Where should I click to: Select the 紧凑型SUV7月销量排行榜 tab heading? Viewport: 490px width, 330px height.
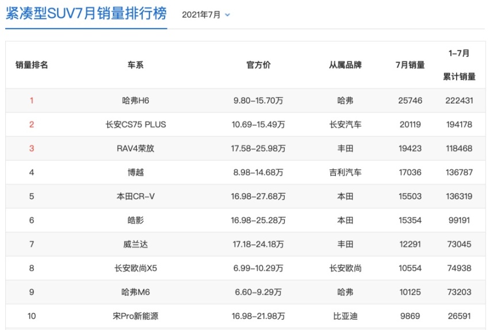[x=86, y=14]
